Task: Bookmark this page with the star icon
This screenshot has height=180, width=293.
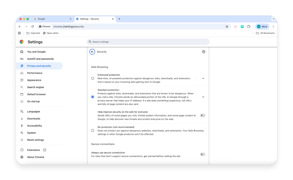Action: [x=227, y=26]
